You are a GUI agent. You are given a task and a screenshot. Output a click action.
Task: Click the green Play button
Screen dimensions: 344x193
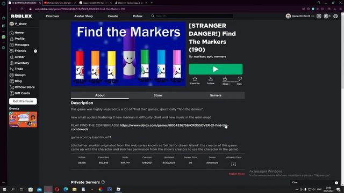click(x=216, y=69)
